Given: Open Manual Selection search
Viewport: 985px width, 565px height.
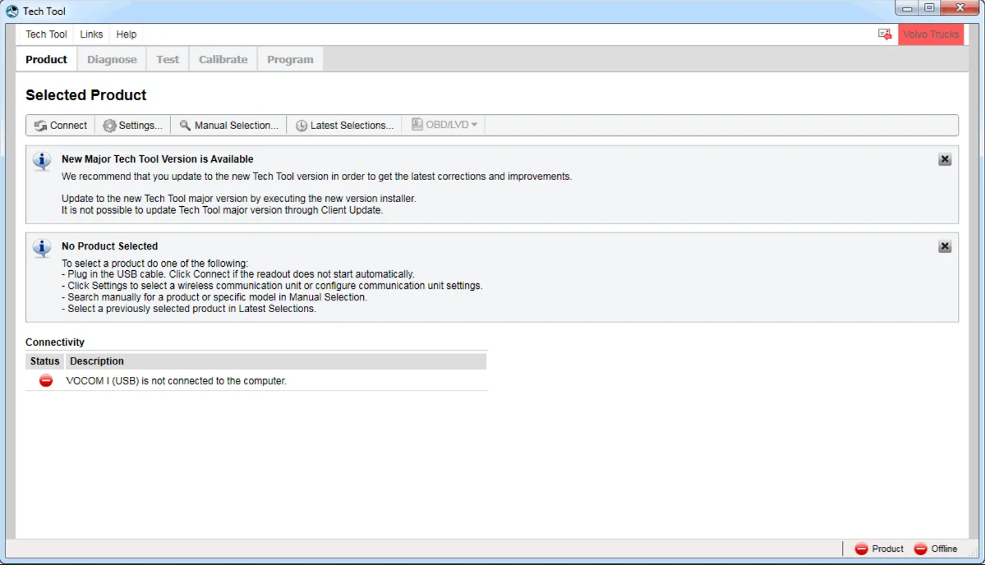Looking at the screenshot, I should (x=228, y=125).
